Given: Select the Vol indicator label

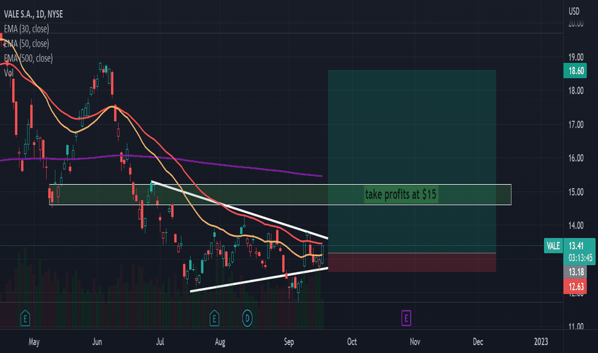Looking at the screenshot, I should (x=8, y=73).
